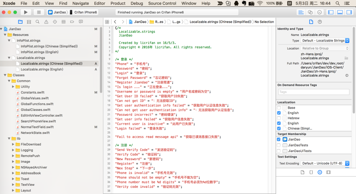This screenshot has height=194, width=356.
Task: Open the Breakpoint navigator
Action: tap(72, 22)
